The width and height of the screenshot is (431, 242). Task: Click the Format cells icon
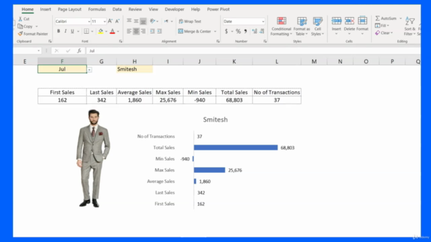pyautogui.click(x=362, y=21)
